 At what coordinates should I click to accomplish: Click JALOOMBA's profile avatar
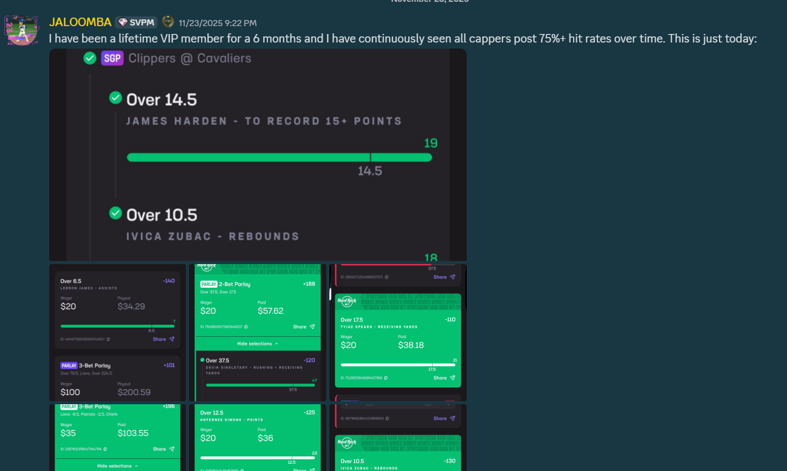[21, 30]
